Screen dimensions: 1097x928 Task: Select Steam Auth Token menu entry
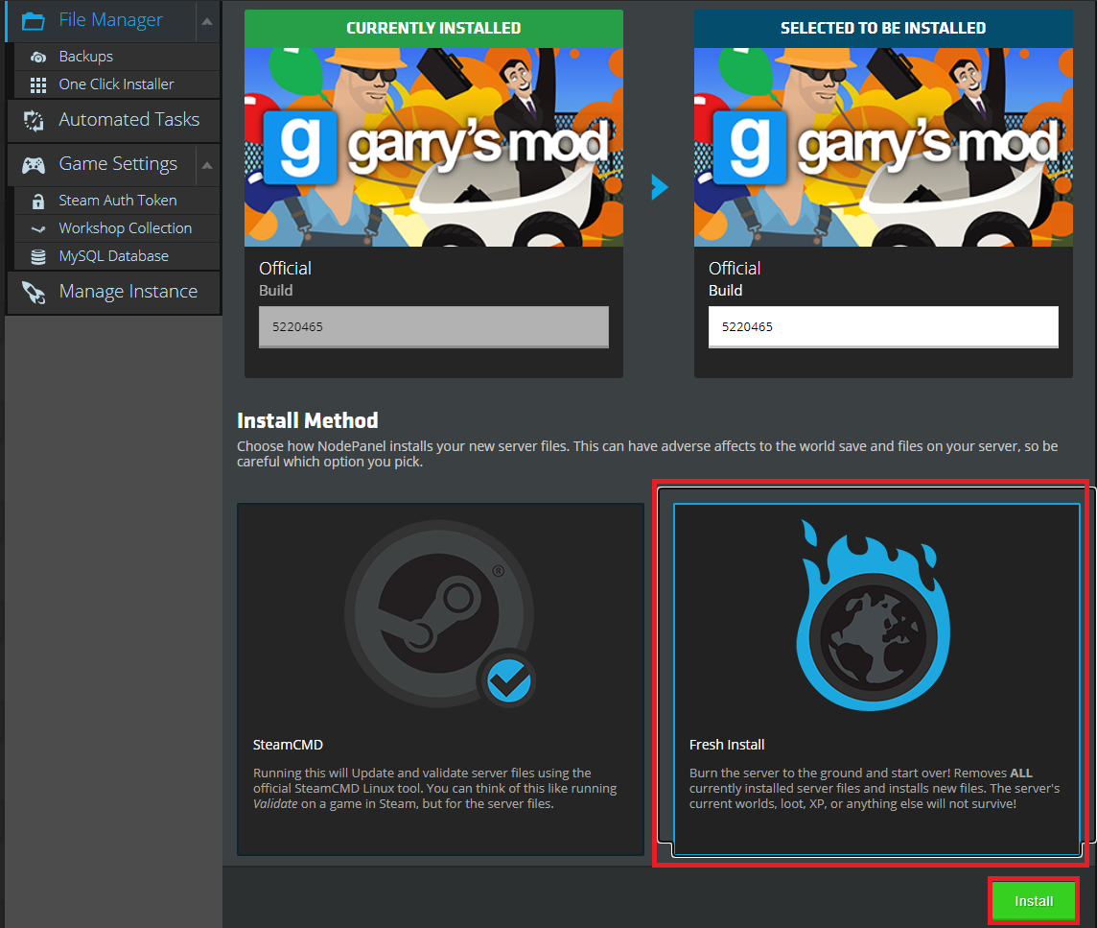[x=117, y=200]
